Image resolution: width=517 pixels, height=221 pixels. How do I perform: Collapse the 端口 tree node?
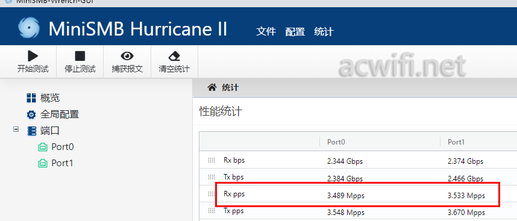(16, 129)
